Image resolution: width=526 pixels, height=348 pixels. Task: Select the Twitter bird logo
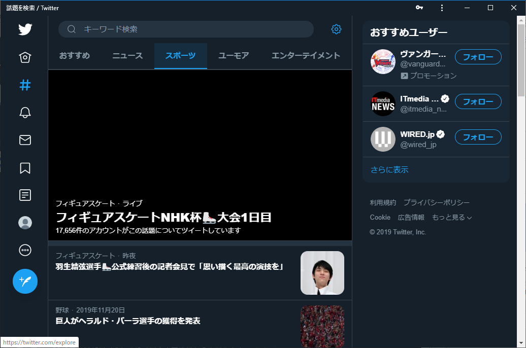click(x=24, y=29)
